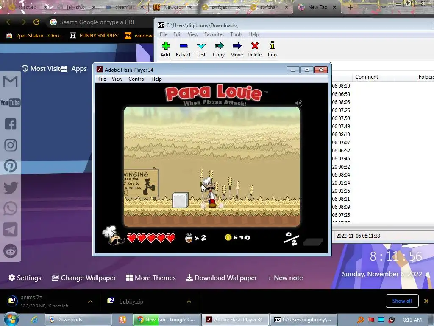Open Reddit shortcut in the sidebar
The width and height of the screenshot is (434, 326).
pyautogui.click(x=11, y=251)
